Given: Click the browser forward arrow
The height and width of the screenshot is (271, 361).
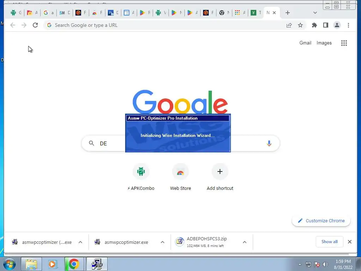Looking at the screenshot, I should point(24,25).
